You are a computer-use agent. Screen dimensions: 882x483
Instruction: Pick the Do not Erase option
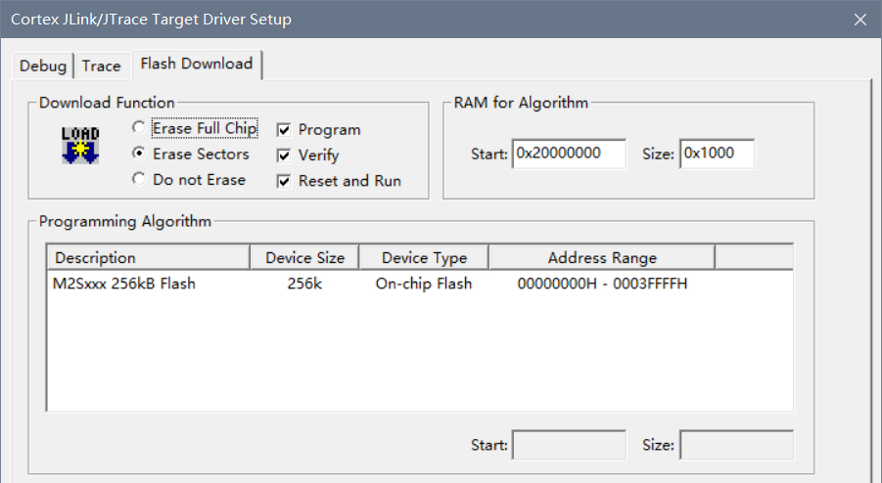pyautogui.click(x=139, y=179)
